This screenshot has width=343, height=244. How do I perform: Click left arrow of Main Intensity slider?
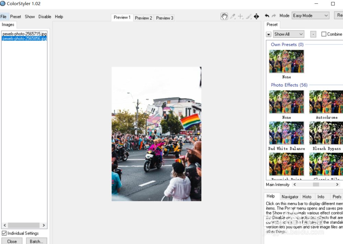pyautogui.click(x=295, y=184)
